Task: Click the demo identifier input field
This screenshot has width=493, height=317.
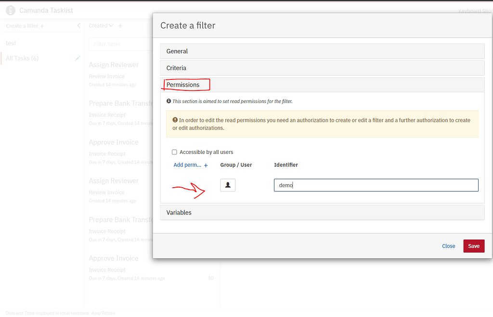Action: 376,185
